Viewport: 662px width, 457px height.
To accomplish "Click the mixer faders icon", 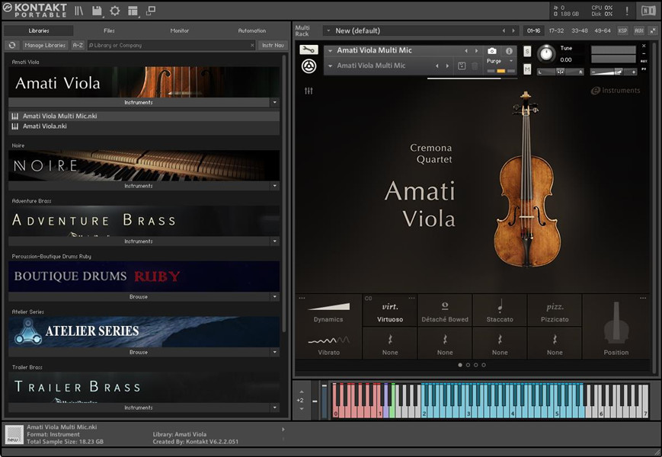I will point(309,91).
